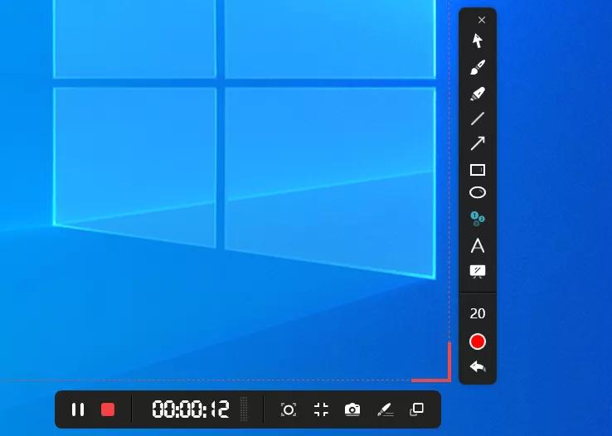Click the overlapping windows icon
This screenshot has width=612, height=436.
pos(416,409)
